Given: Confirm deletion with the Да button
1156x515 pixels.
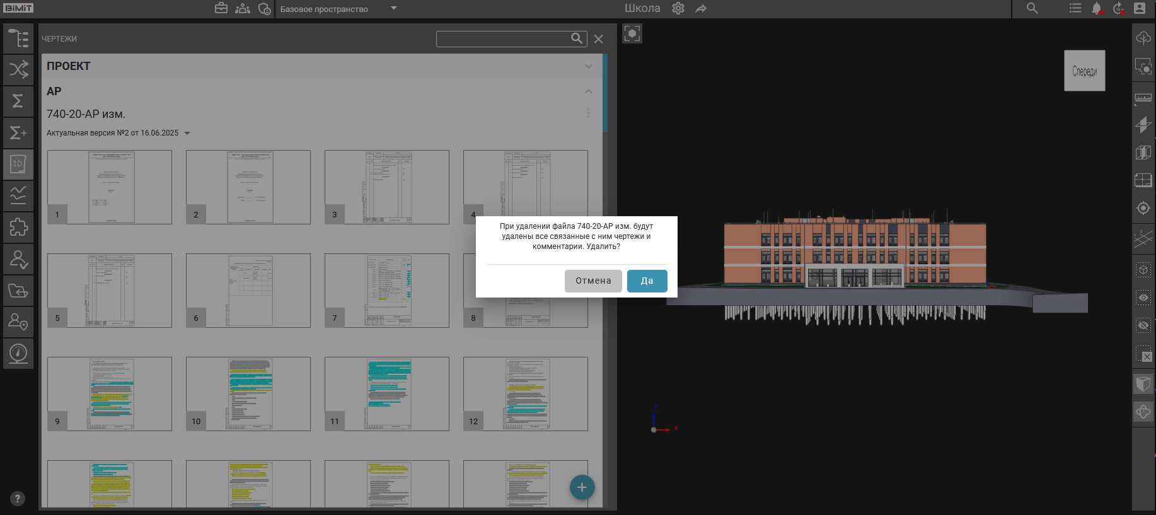Looking at the screenshot, I should click(647, 281).
